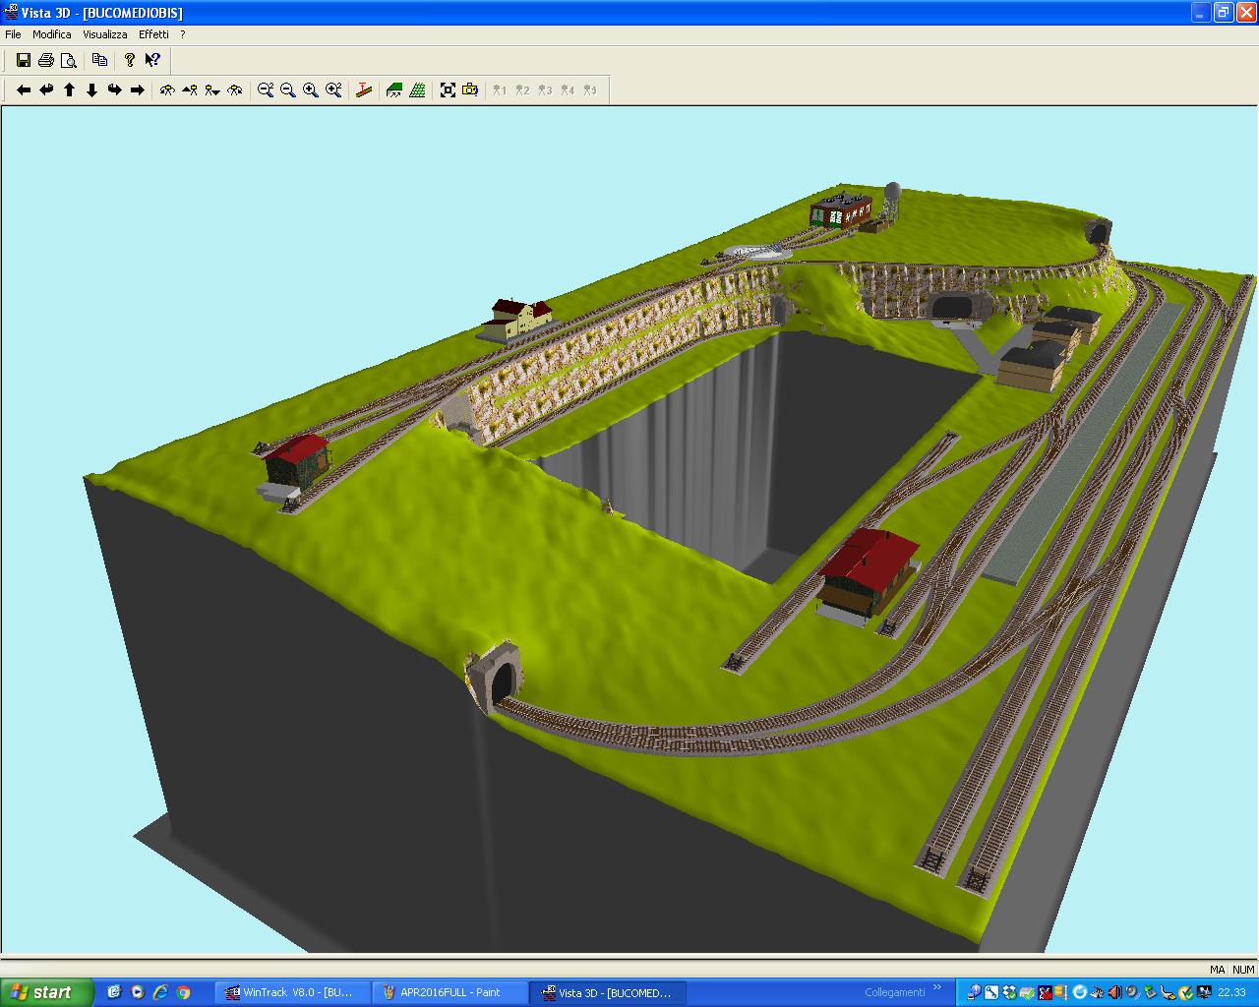
Task: Open Internet Explorer quick launch icon
Action: coord(160,992)
